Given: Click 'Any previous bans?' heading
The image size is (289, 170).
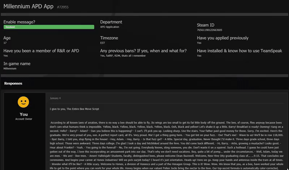Looking at the screenshot, I should pyautogui.click(x=143, y=51).
